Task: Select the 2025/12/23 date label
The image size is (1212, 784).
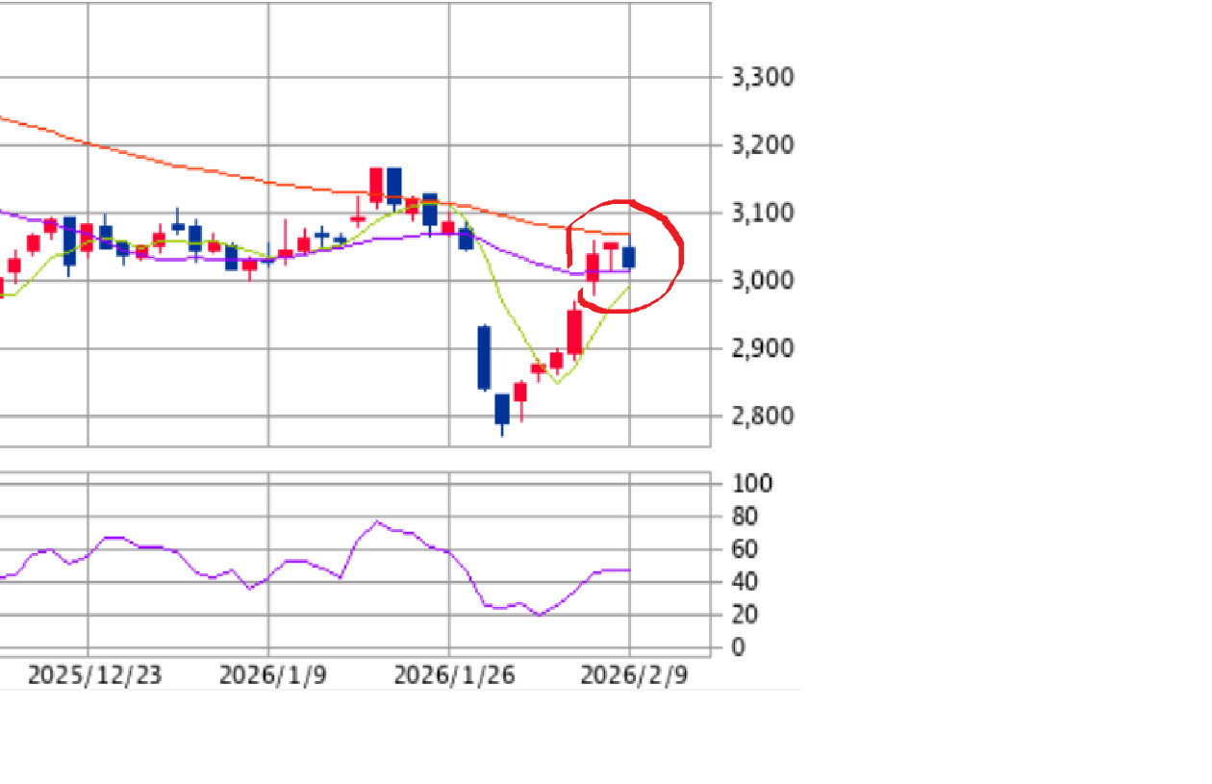Action: (94, 675)
